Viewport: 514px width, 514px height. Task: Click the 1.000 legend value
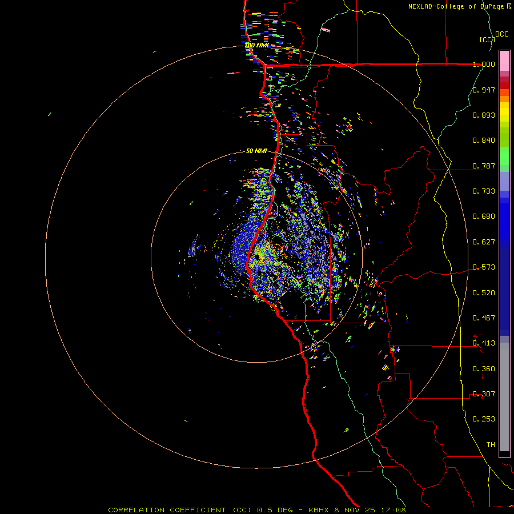coord(484,64)
